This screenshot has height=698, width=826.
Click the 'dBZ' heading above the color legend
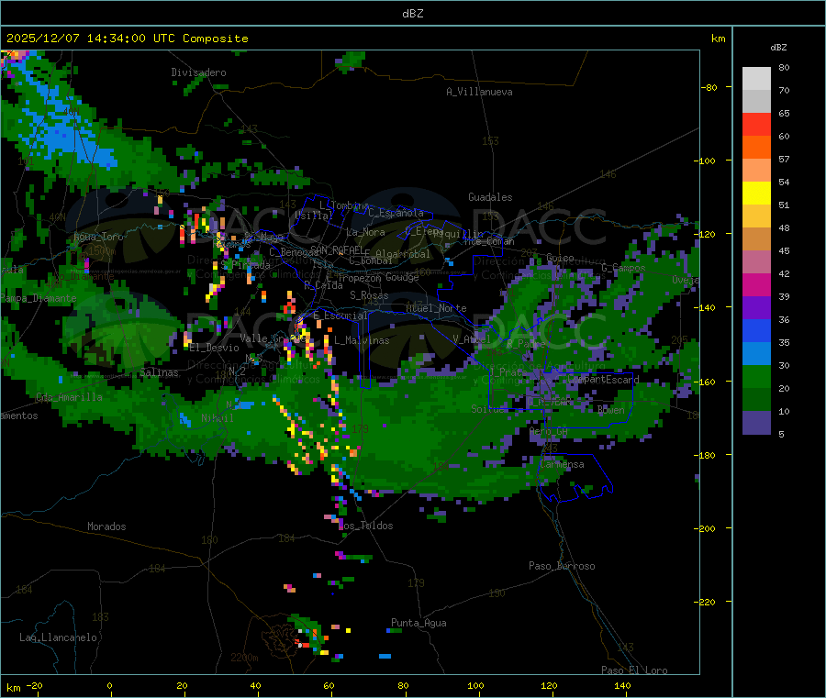point(778,48)
